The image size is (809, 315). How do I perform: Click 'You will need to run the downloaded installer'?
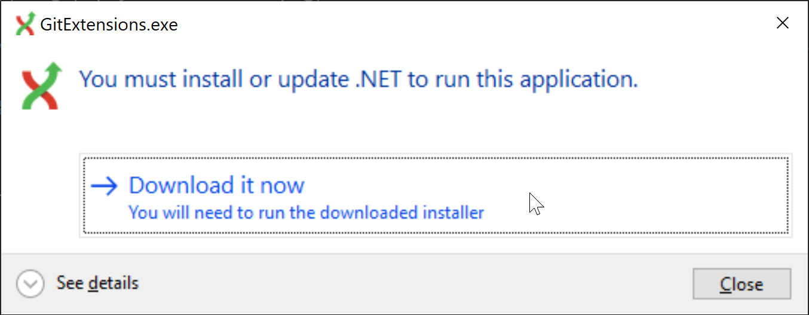(x=306, y=212)
